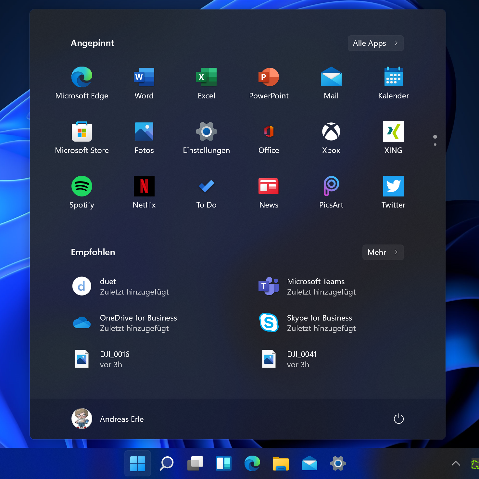The width and height of the screenshot is (479, 479).
Task: Launch PicsArt
Action: [x=331, y=193]
